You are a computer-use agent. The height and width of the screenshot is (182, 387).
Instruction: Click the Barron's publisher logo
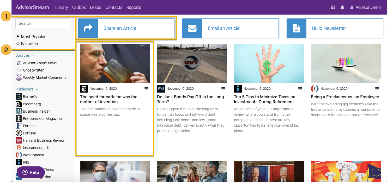(x=19, y=97)
